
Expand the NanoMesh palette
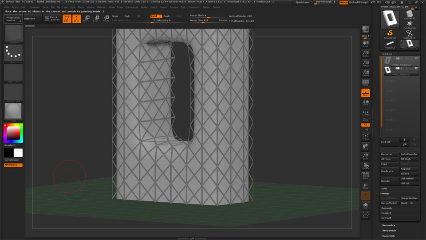pyautogui.click(x=389, y=236)
